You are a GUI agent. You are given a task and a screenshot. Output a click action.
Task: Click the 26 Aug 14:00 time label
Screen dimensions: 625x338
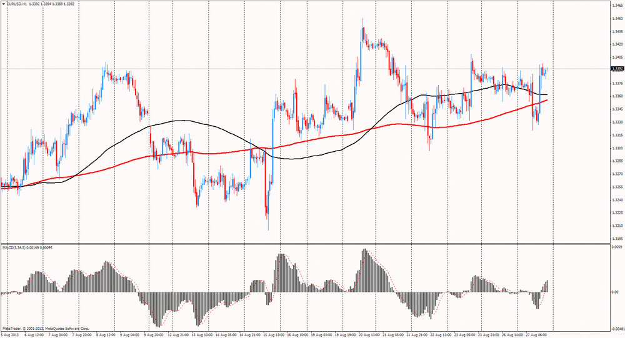click(x=512, y=336)
